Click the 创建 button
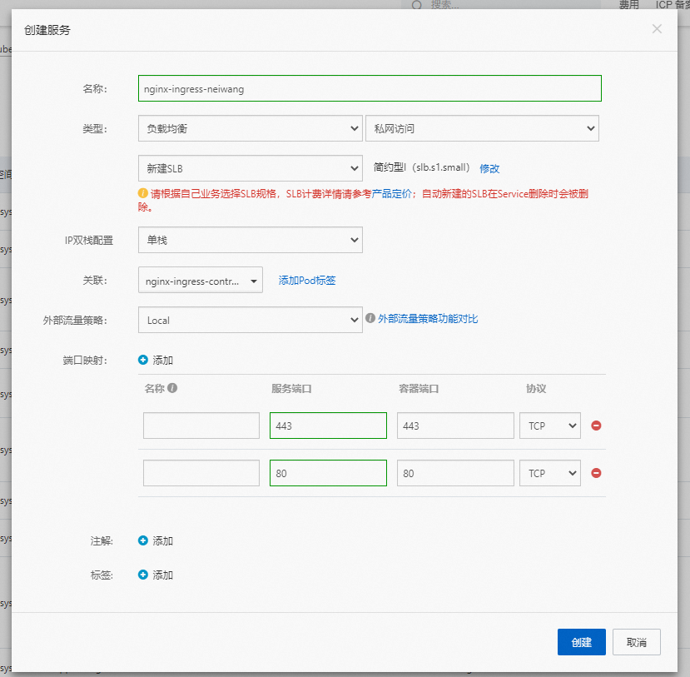The image size is (690, 677). point(581,642)
